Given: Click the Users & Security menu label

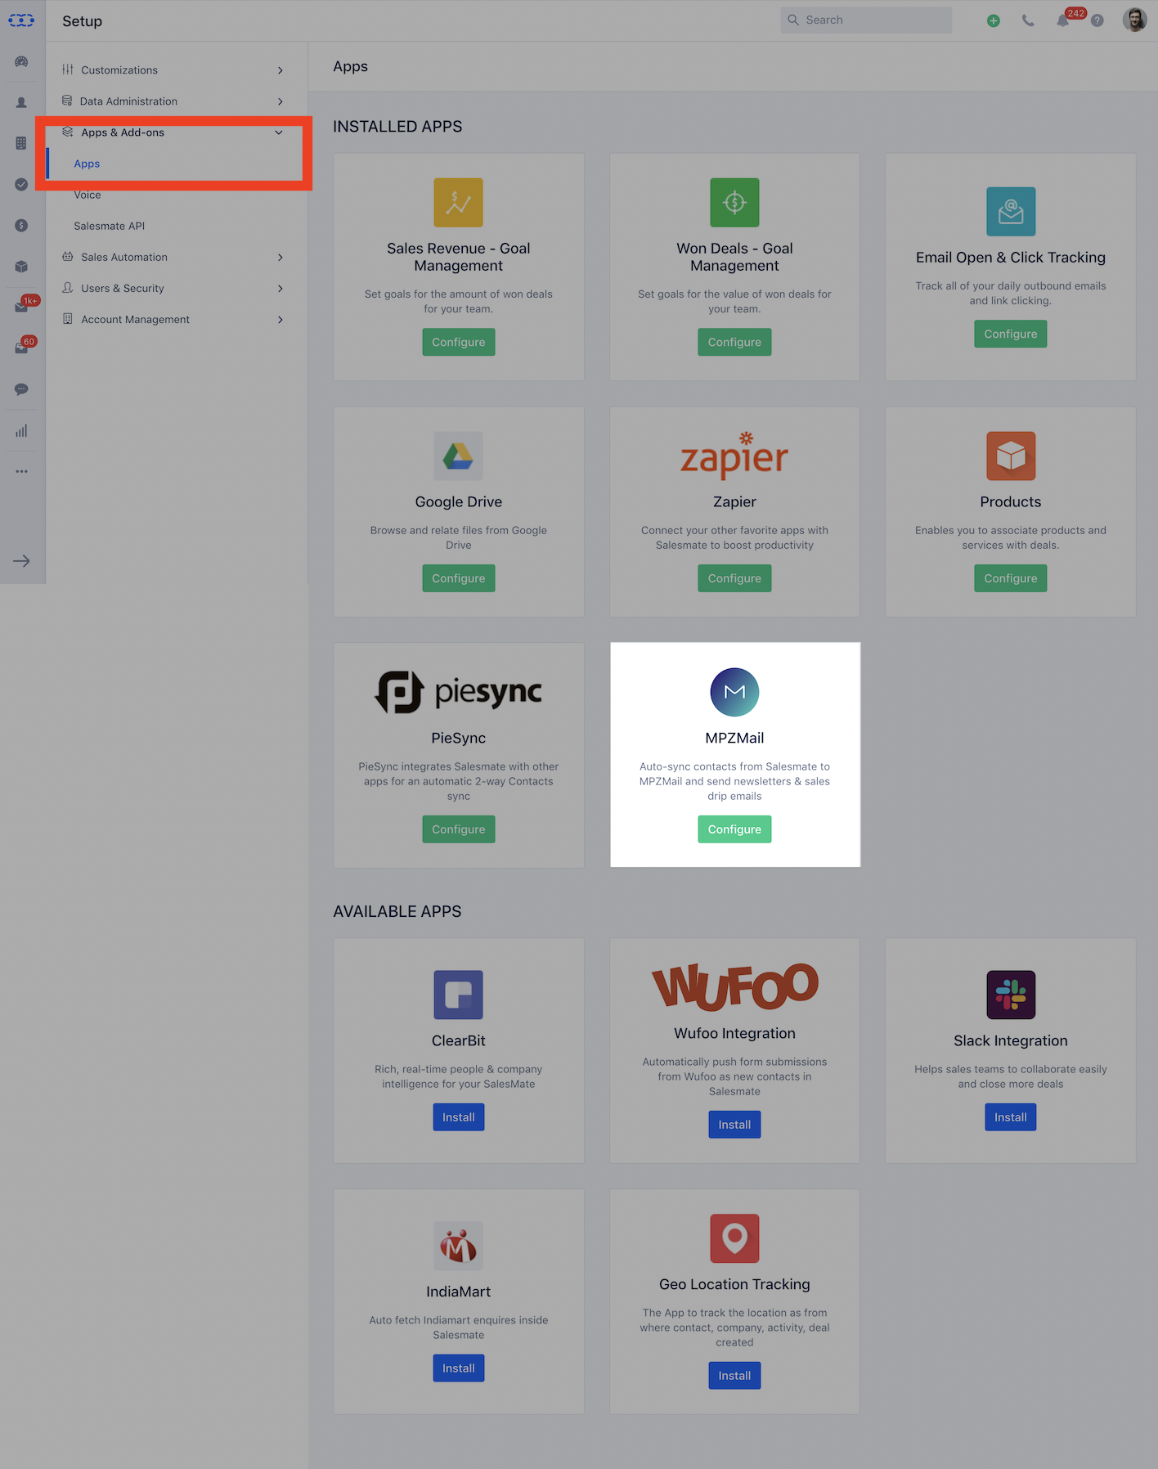Looking at the screenshot, I should 123,288.
